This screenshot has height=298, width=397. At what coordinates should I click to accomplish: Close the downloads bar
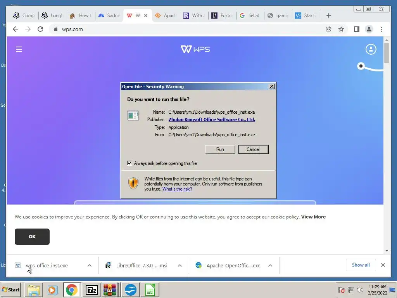click(383, 265)
